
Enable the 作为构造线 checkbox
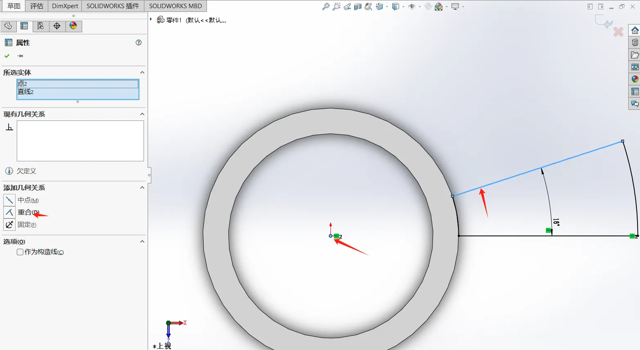pyautogui.click(x=20, y=252)
